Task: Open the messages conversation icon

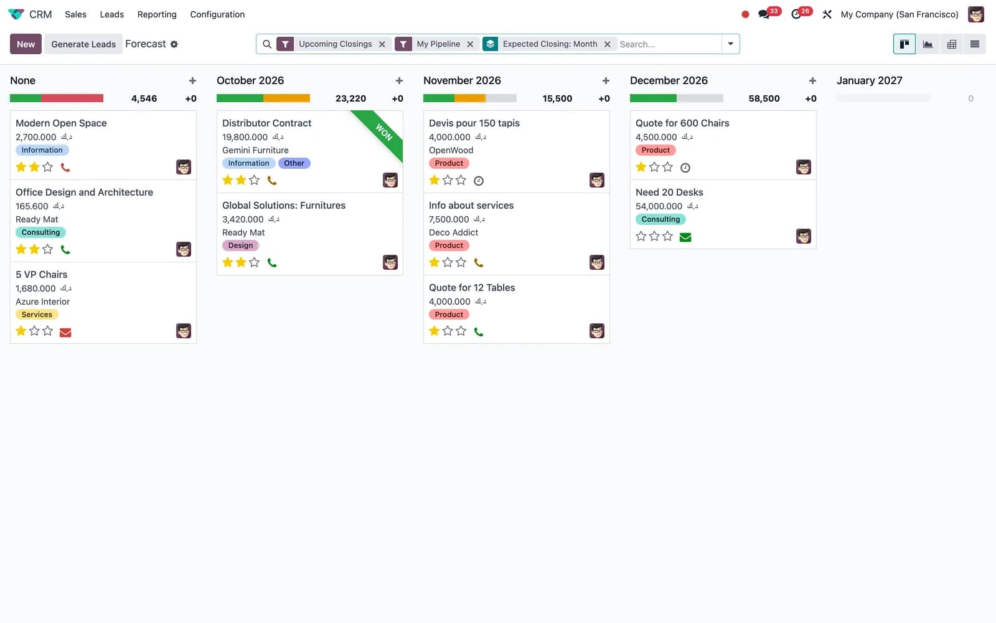Action: point(764,14)
